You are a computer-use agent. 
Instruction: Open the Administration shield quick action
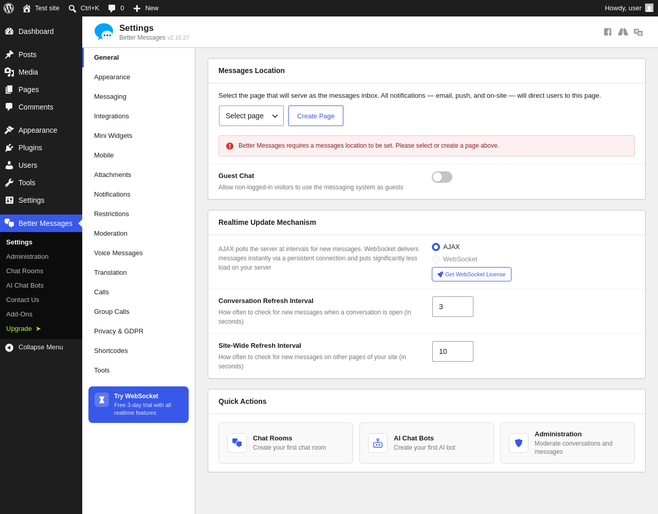(568, 443)
